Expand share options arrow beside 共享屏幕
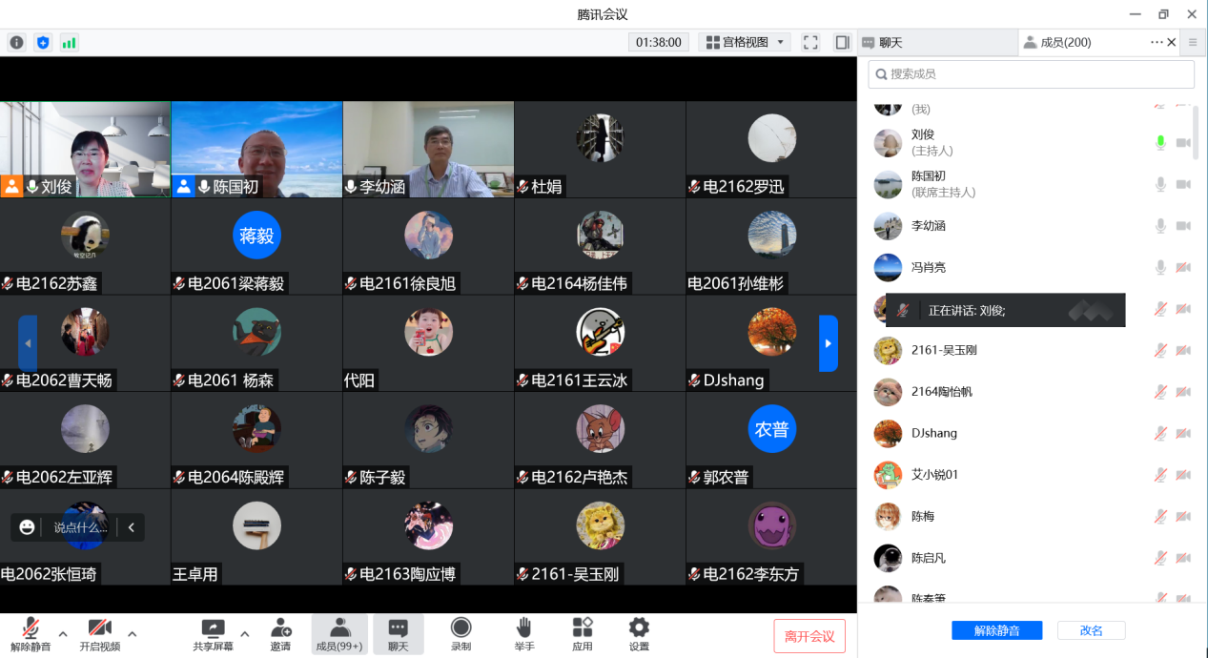 pyautogui.click(x=244, y=633)
